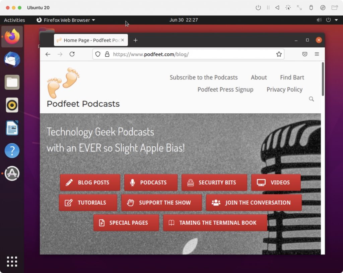Screen dimensions: 343x273
Task: Open the system status menu arrow
Action: coord(335,20)
